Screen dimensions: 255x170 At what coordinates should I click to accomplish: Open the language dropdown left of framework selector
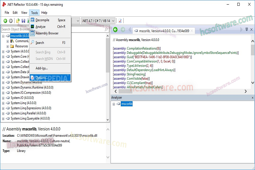point(78,21)
